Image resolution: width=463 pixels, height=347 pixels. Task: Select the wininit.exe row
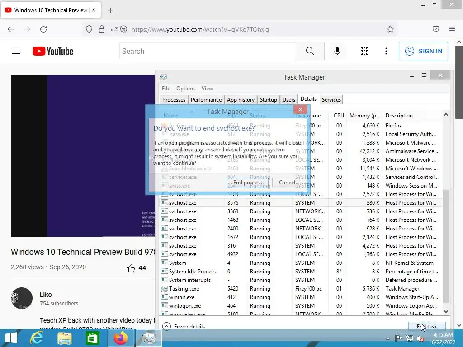coord(301,297)
